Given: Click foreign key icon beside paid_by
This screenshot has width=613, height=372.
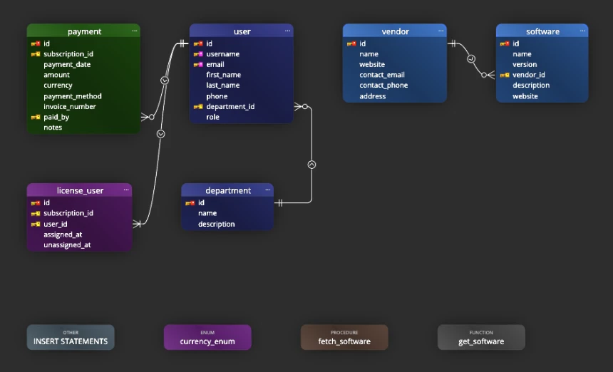Looking at the screenshot, I should [x=36, y=117].
